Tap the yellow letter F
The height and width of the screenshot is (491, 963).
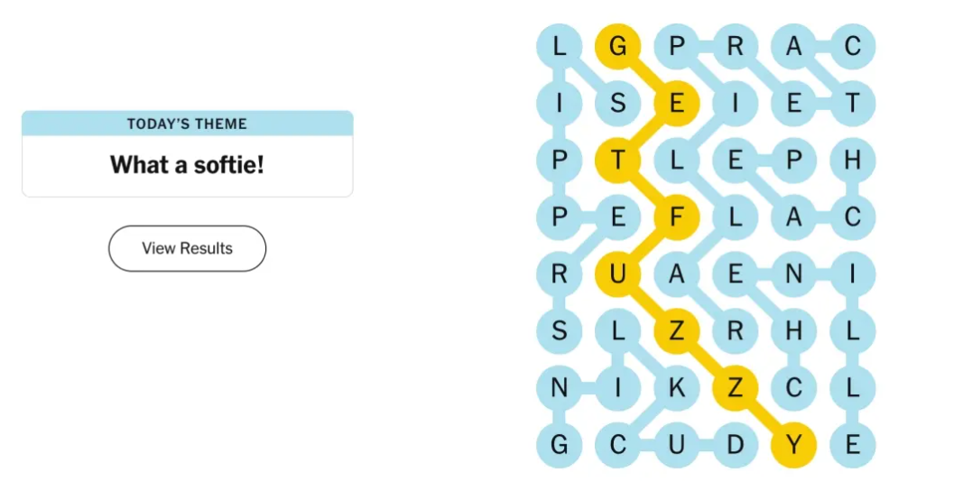tap(676, 217)
